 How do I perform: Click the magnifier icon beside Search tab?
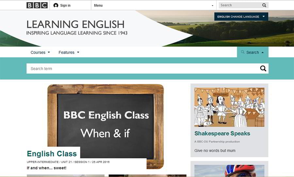coord(242,52)
